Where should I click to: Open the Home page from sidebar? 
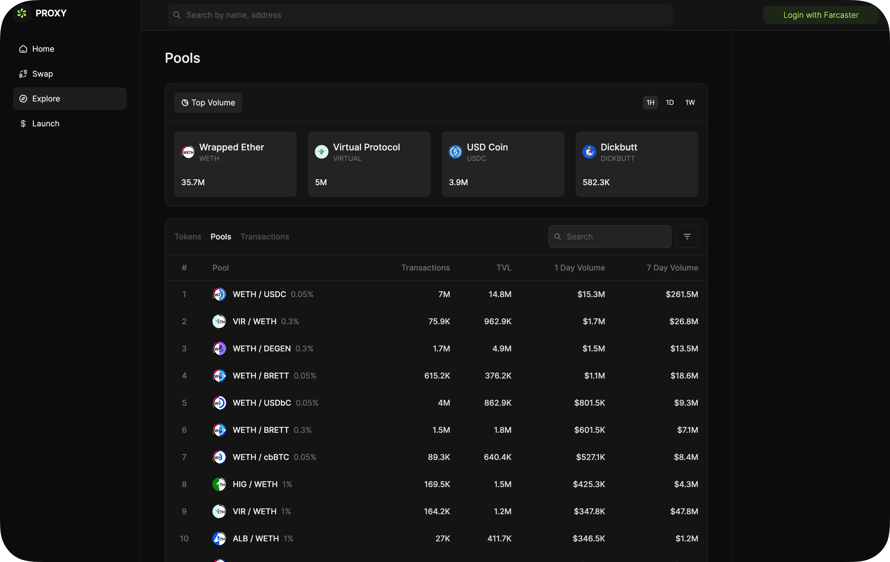[70, 49]
